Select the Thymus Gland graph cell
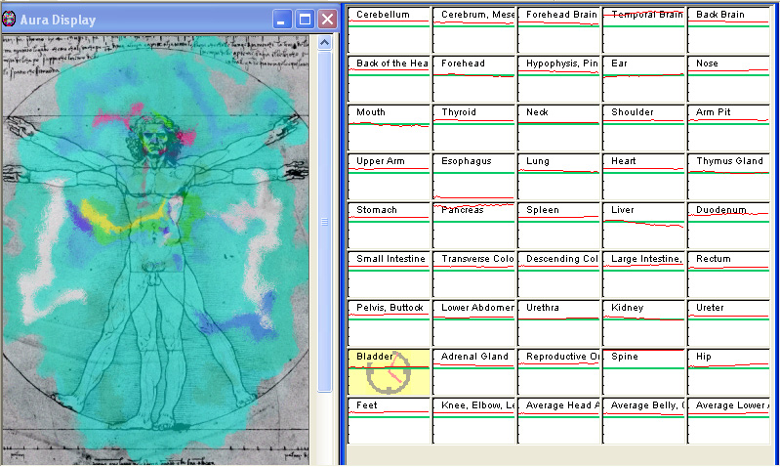Image resolution: width=780 pixels, height=467 pixels. (729, 176)
